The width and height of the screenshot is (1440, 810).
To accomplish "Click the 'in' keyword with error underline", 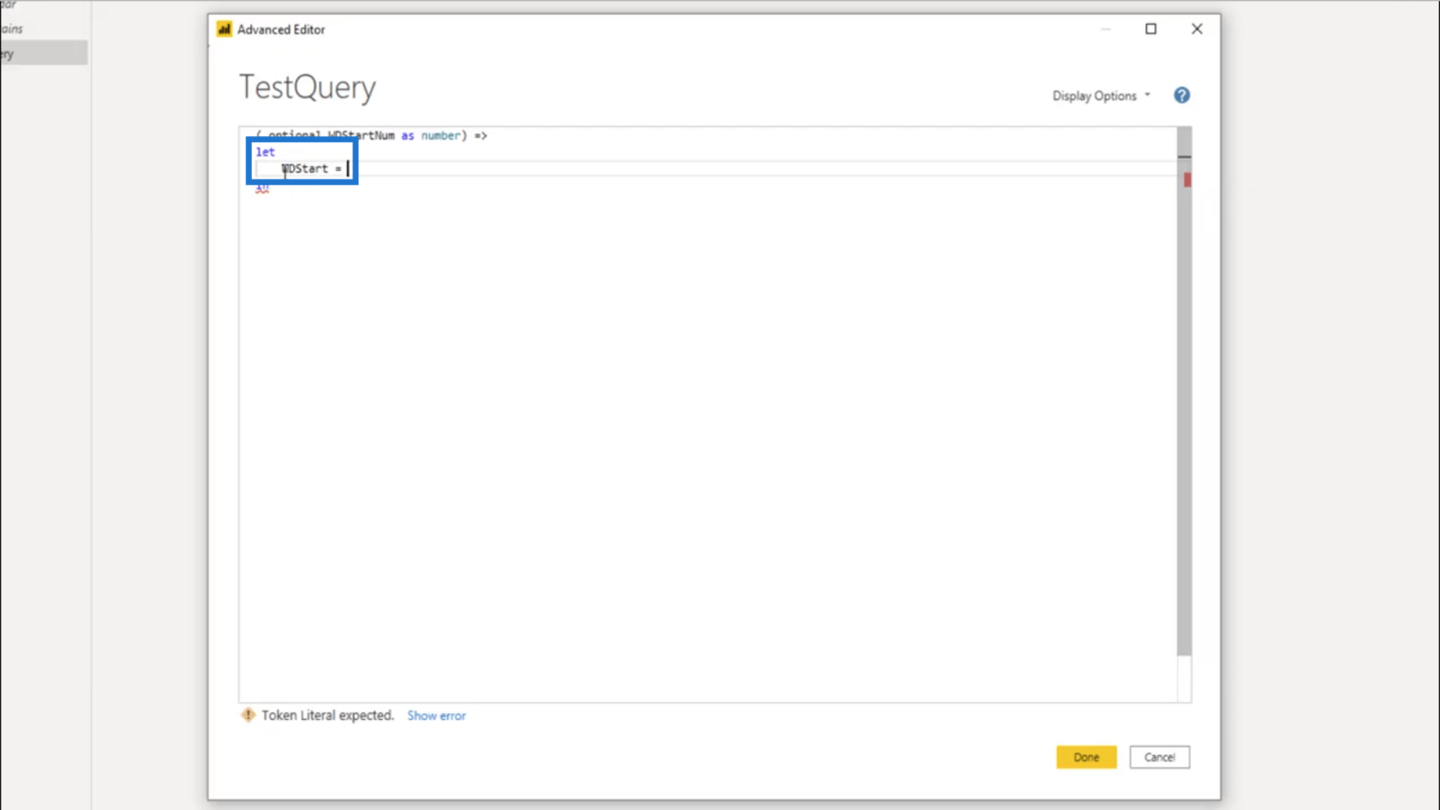I will [x=261, y=186].
